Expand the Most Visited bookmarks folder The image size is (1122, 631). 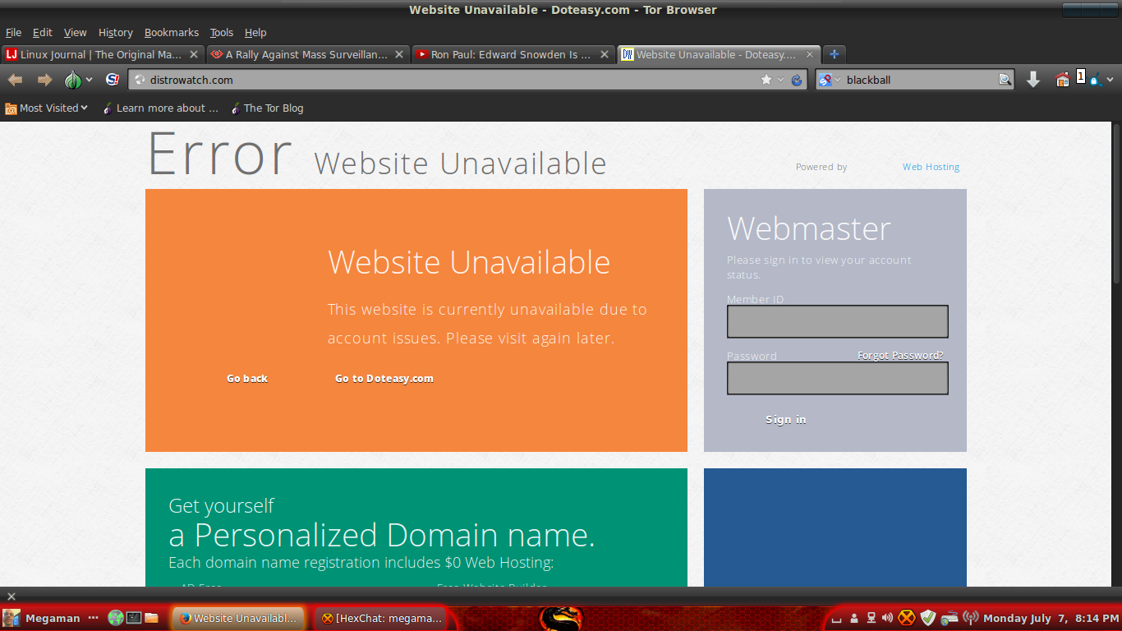(x=47, y=108)
